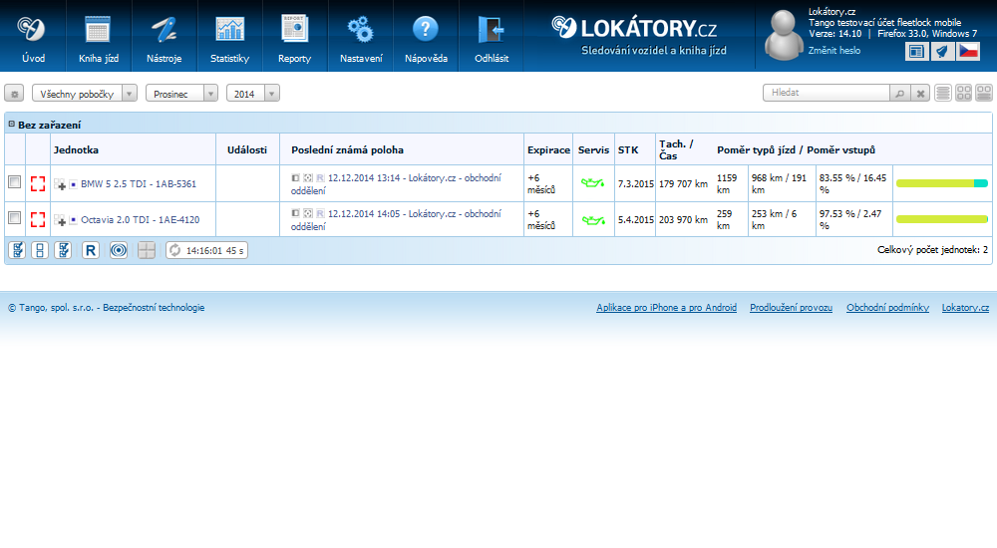The width and height of the screenshot is (997, 548).
Task: Click the red locate frame icon for BMW 5
Action: pyautogui.click(x=38, y=183)
